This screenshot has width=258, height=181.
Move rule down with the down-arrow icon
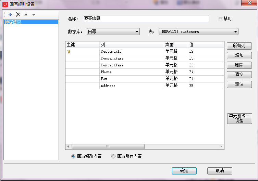(x=34, y=15)
